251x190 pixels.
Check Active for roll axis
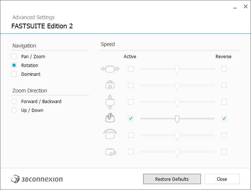point(131,135)
